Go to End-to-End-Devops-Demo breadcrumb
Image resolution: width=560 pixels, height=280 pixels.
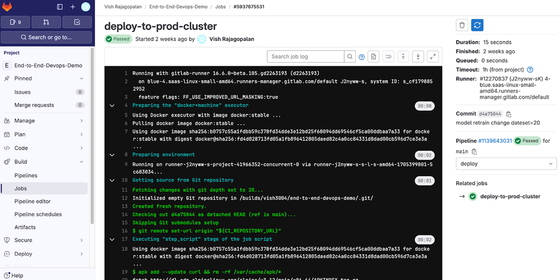[178, 7]
